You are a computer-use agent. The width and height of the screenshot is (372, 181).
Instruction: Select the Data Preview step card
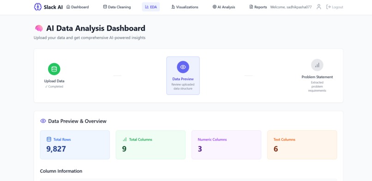183,76
